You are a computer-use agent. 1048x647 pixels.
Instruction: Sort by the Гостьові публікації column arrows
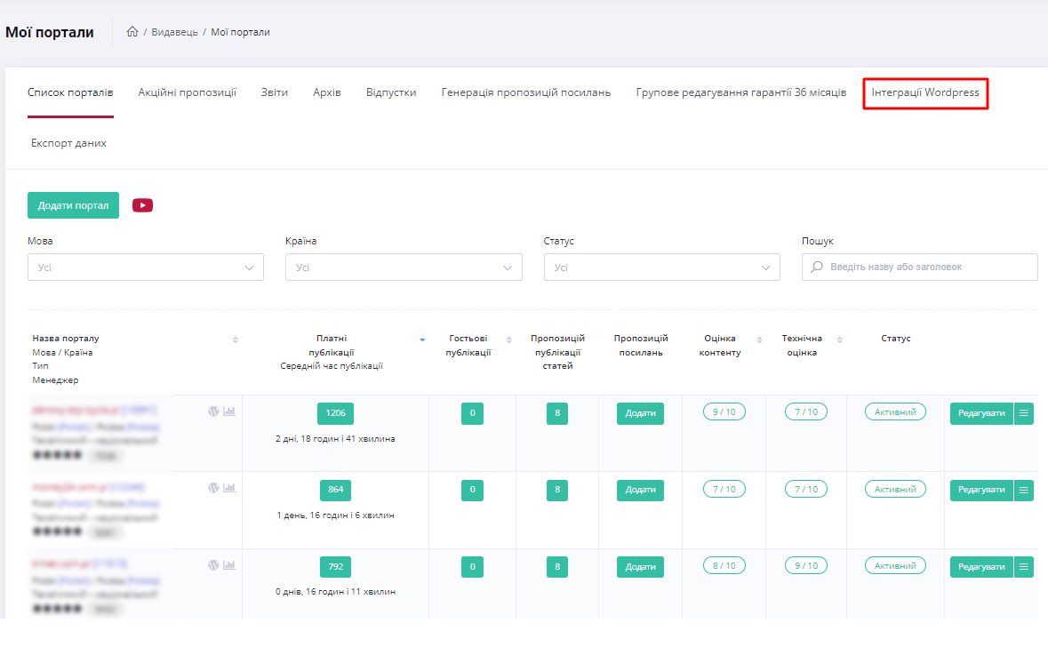[509, 339]
